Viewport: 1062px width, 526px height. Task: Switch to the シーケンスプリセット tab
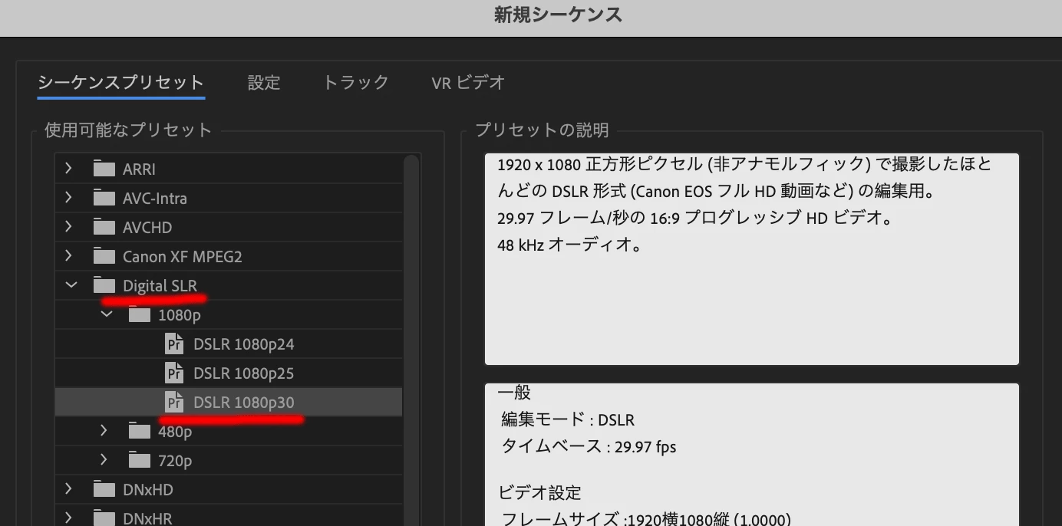[120, 83]
